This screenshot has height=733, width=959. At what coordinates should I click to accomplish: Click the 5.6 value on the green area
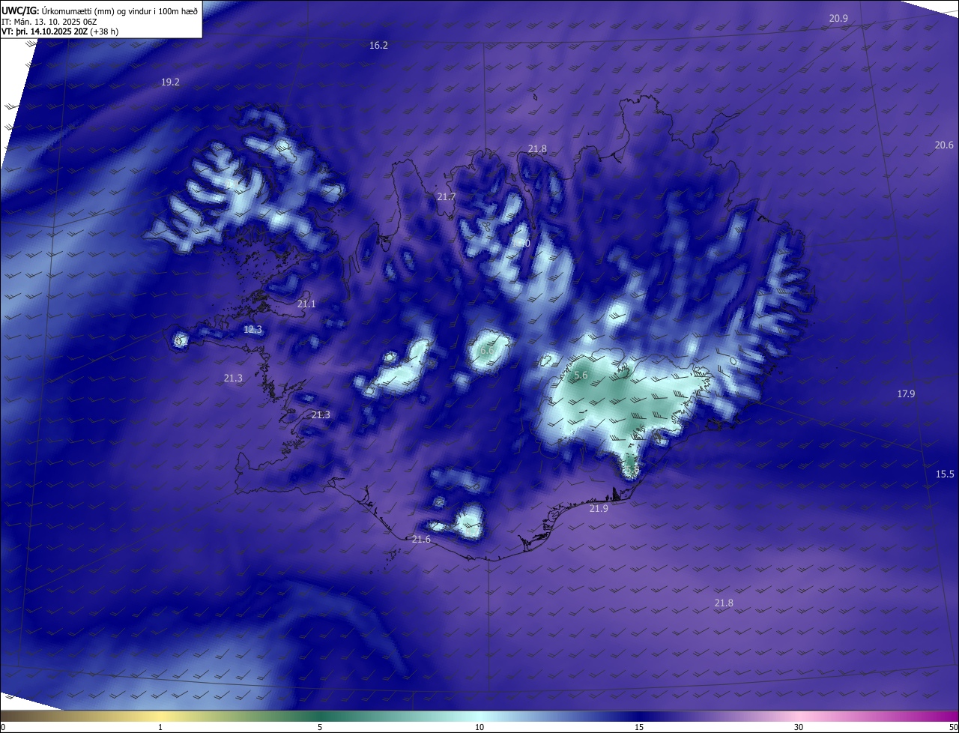(x=581, y=376)
